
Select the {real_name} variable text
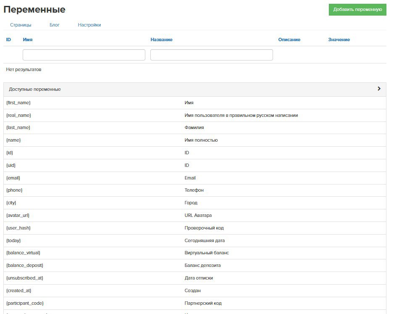point(18,115)
